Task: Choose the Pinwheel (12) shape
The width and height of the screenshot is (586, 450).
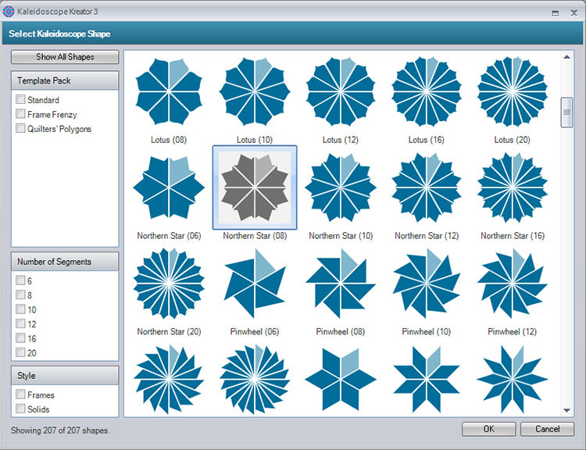Action: point(513,284)
